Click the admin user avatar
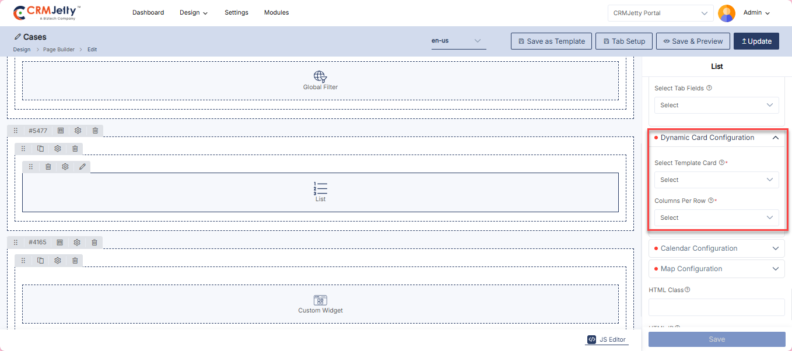 tap(726, 13)
